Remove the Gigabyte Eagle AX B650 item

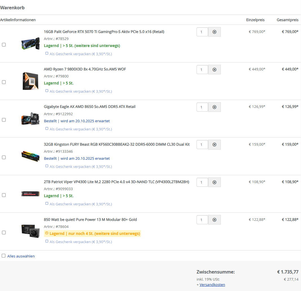click(214, 107)
